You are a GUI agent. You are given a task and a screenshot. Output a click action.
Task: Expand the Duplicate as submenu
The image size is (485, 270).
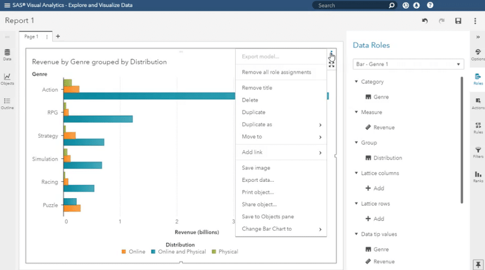tap(281, 125)
